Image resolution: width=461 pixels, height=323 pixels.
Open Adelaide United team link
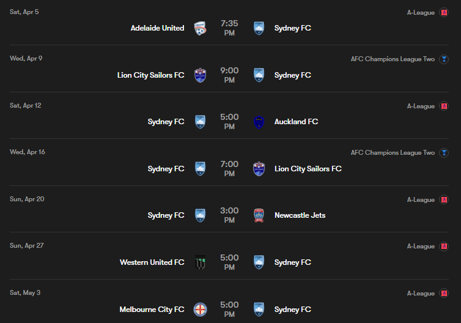157,28
